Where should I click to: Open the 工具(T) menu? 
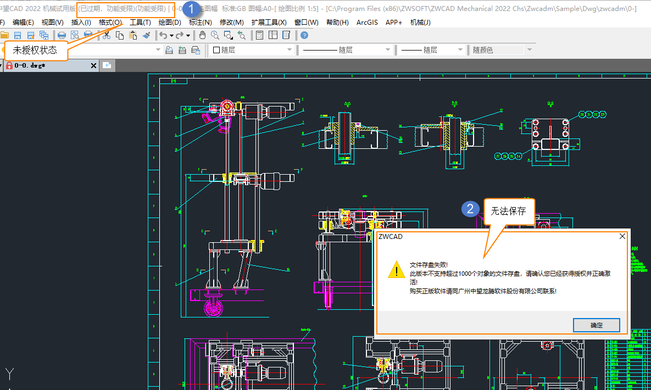(x=140, y=23)
